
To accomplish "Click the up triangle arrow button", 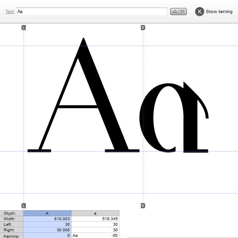I will tap(175, 12).
